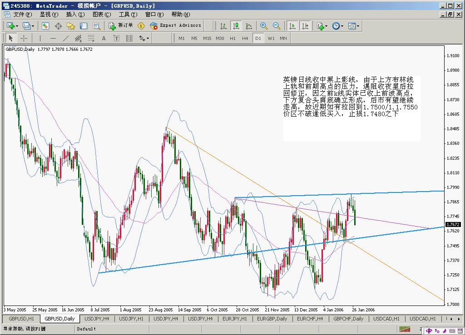Open the 工具(T) menu
465x335 pixels.
pos(128,15)
